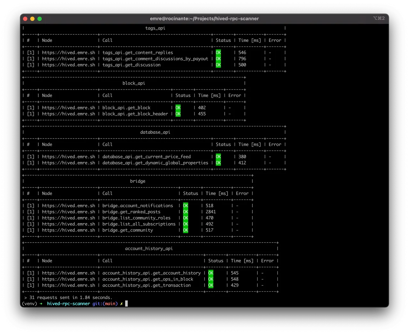The height and width of the screenshot is (334, 409).
Task: Select bridge.list_community_roles call text
Action: click(136, 218)
